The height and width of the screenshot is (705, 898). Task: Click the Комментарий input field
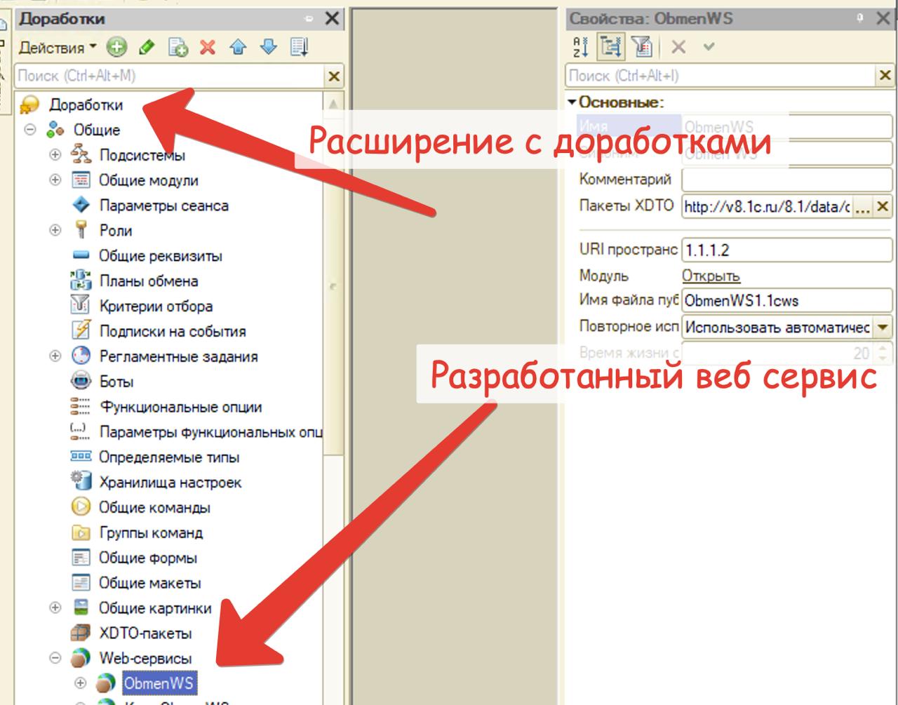786,179
